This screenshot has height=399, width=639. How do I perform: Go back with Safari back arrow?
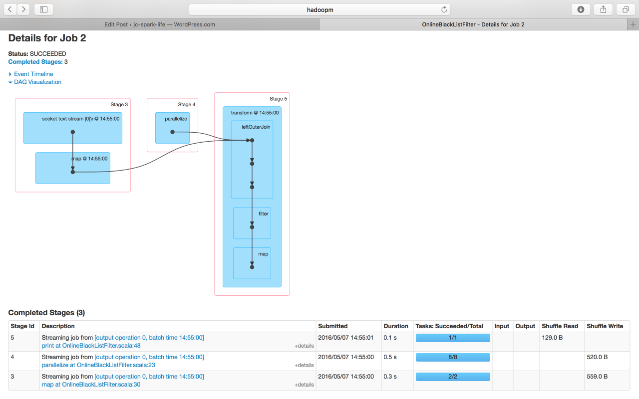(x=10, y=9)
